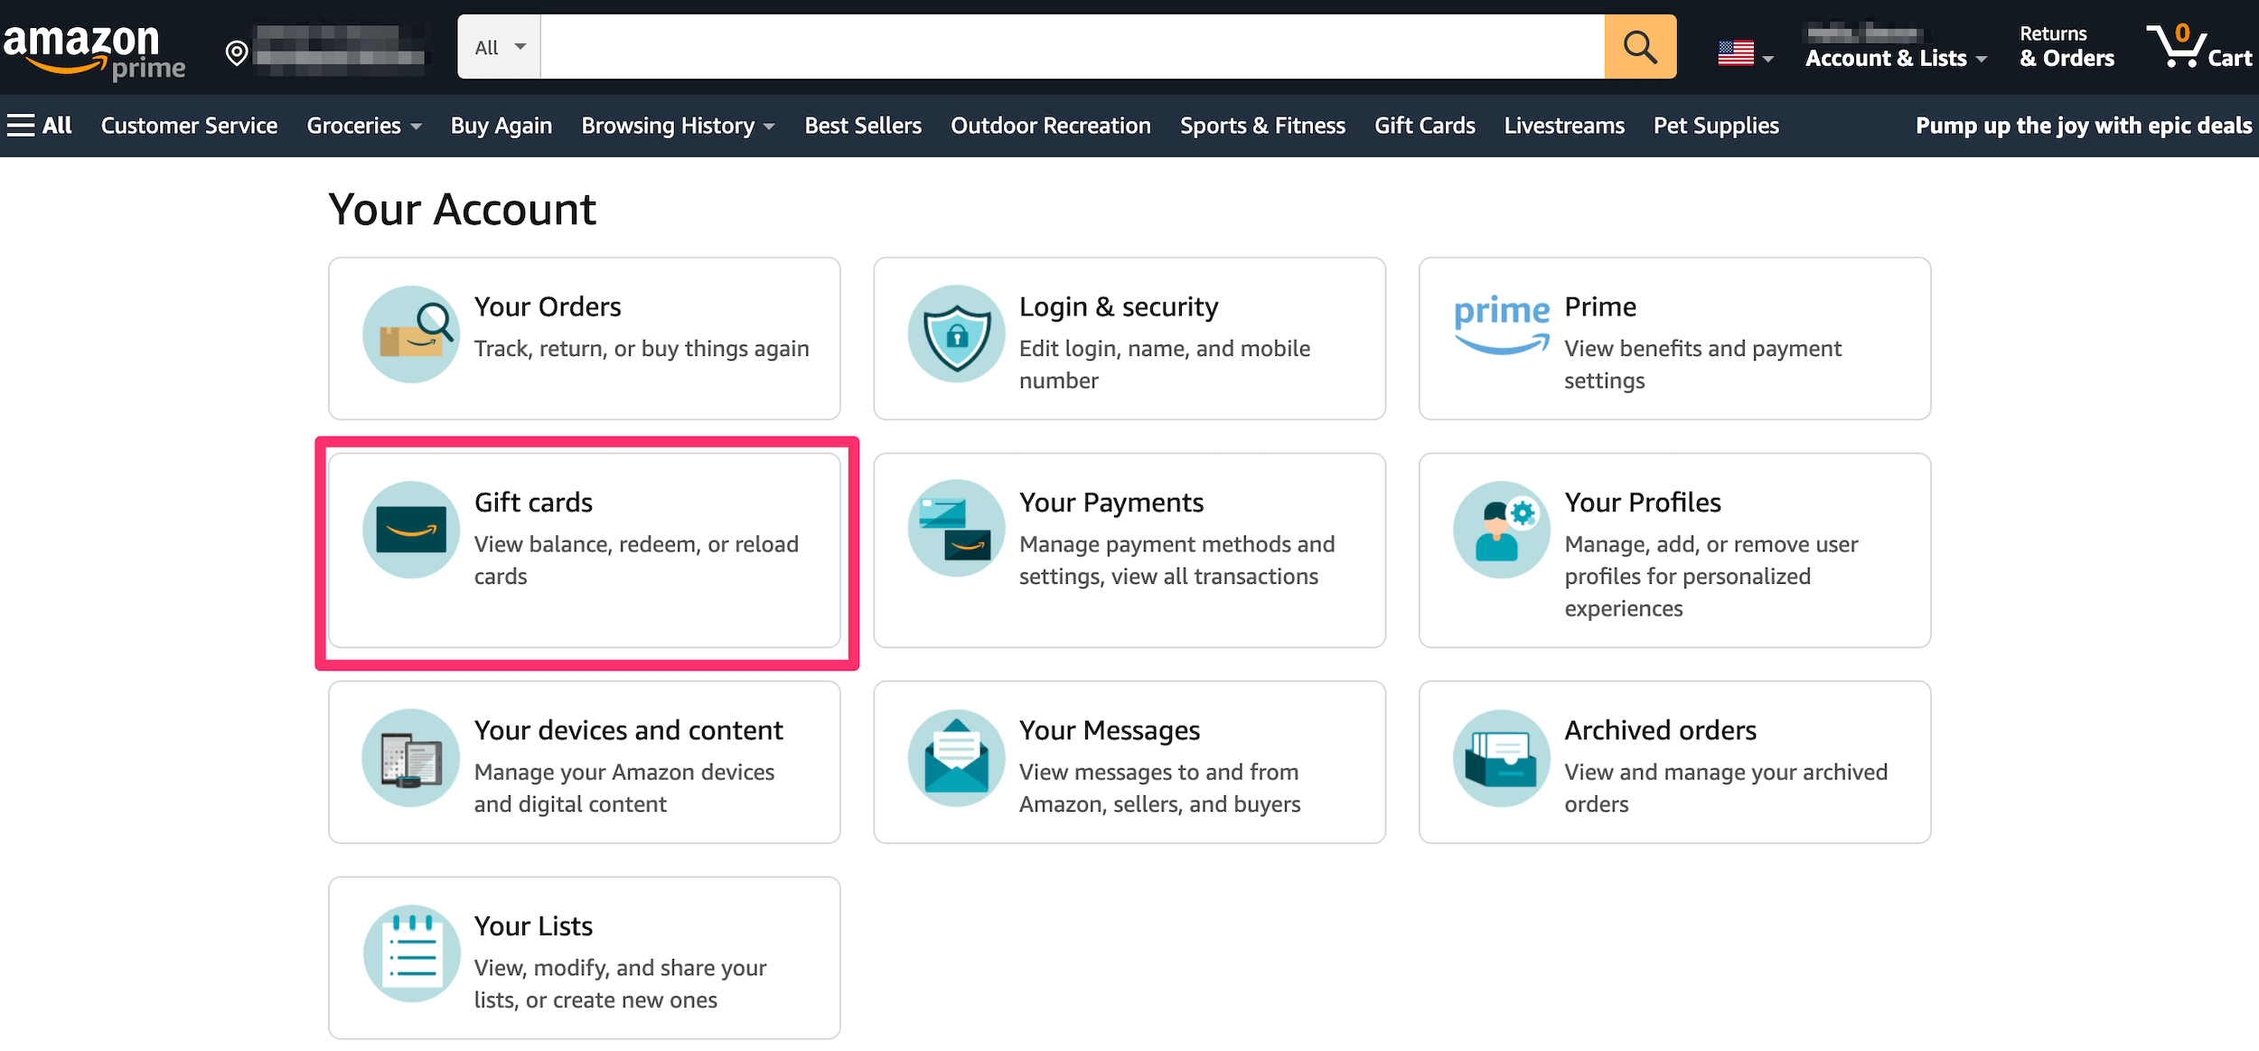Click "View balance, redeem, or reload cards" text
2259x1051 pixels.
(636, 560)
